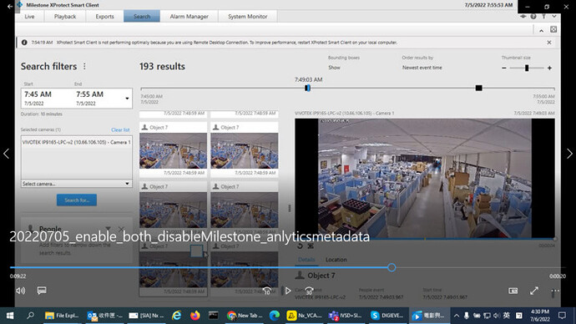Click the 7:49:03 AM timeline marker
The width and height of the screenshot is (576, 324).
(x=307, y=88)
